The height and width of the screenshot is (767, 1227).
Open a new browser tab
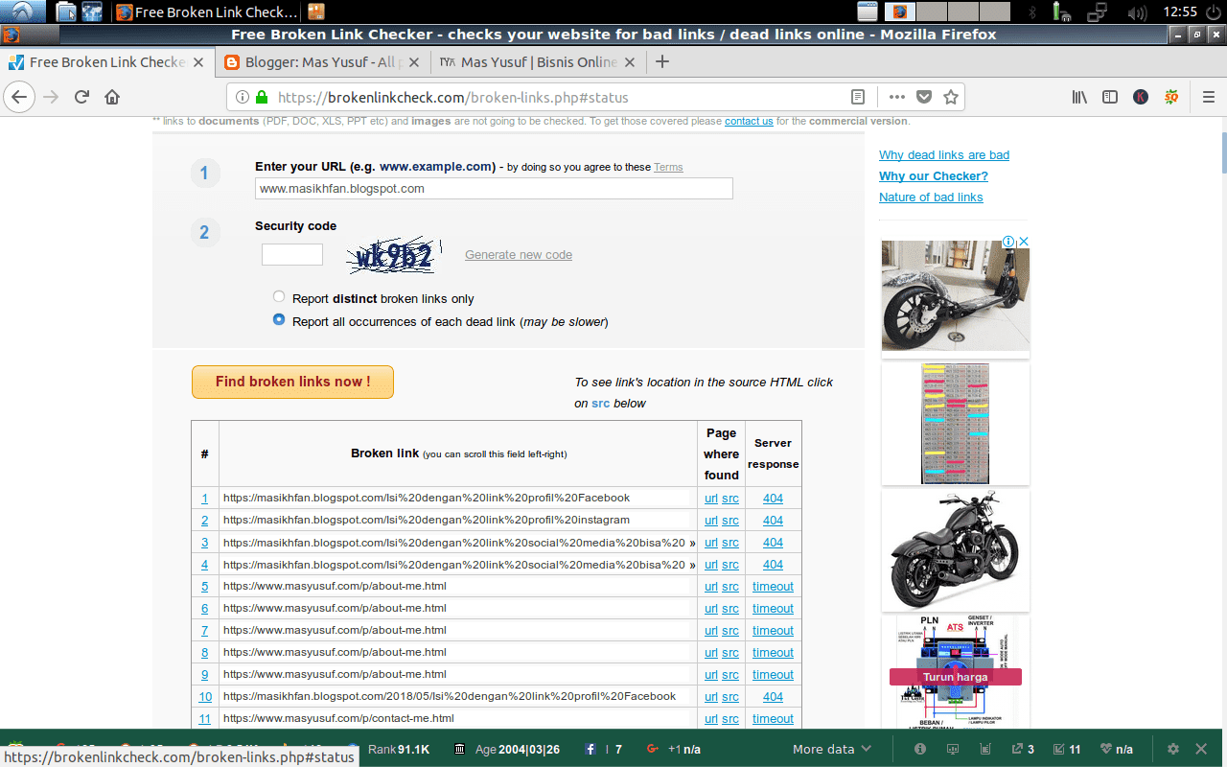pyautogui.click(x=661, y=62)
